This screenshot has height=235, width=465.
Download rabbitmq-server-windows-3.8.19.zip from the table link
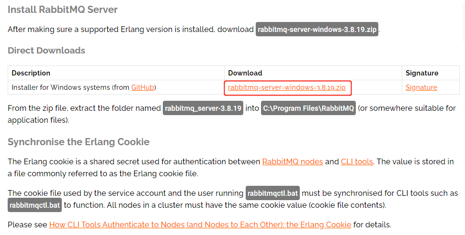pyautogui.click(x=287, y=87)
